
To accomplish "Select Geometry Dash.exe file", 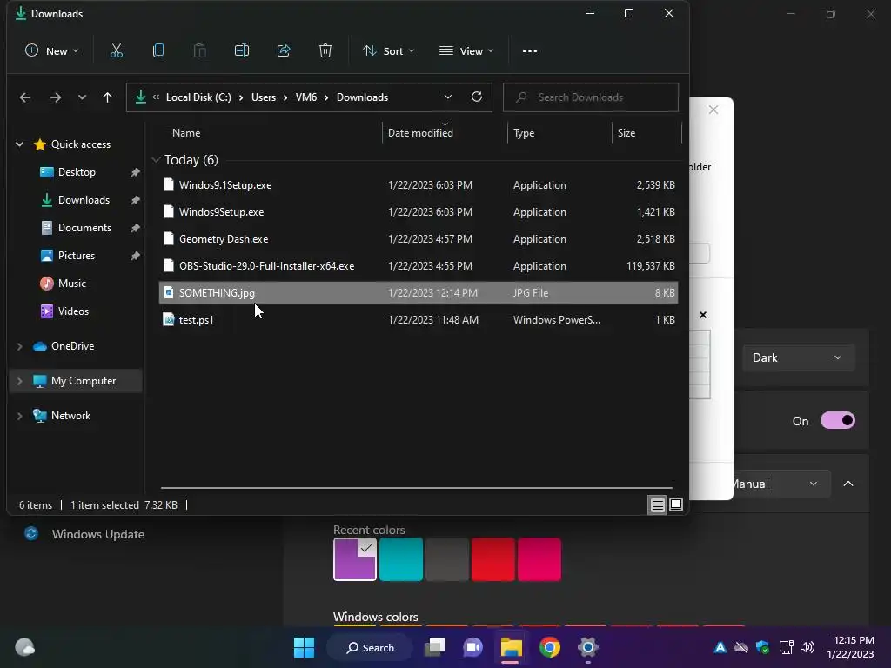I will [x=419, y=239].
